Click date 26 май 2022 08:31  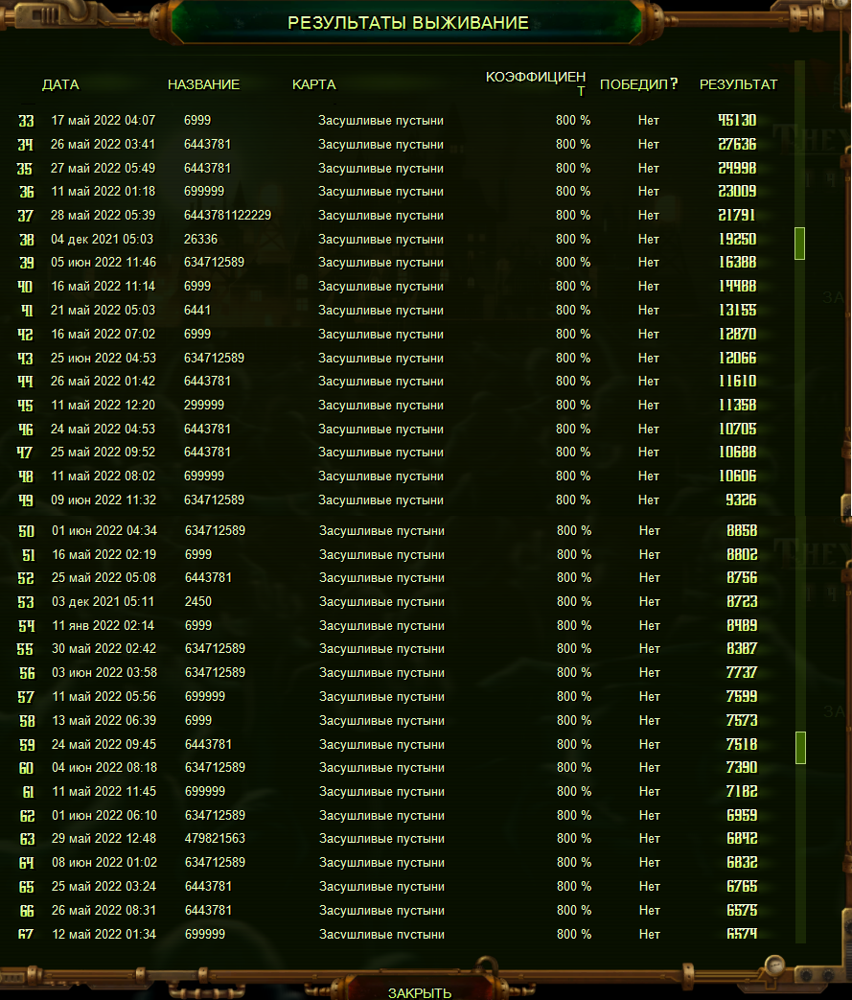(104, 910)
